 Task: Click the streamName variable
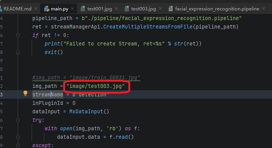[48, 94]
